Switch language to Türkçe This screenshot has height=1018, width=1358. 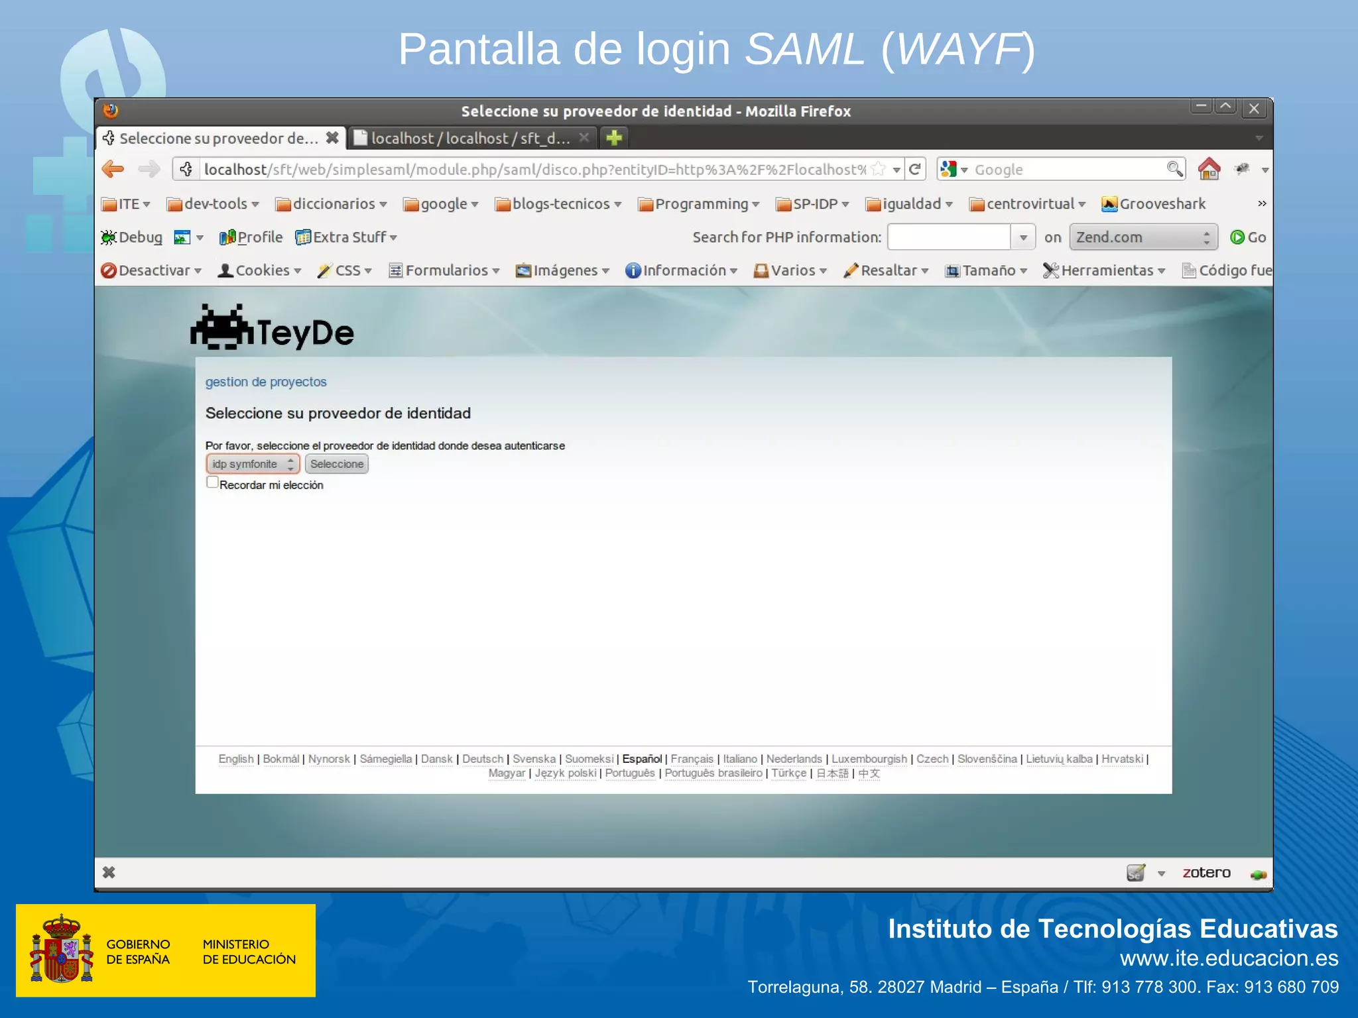coord(788,773)
